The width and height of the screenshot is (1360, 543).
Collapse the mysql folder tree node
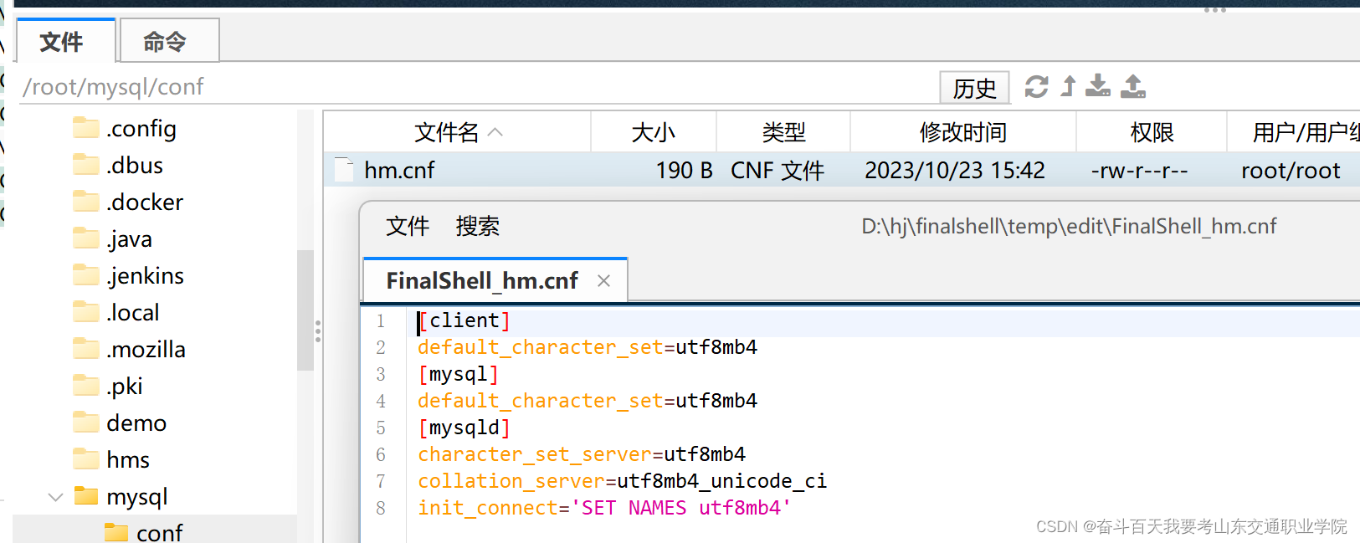click(x=56, y=497)
